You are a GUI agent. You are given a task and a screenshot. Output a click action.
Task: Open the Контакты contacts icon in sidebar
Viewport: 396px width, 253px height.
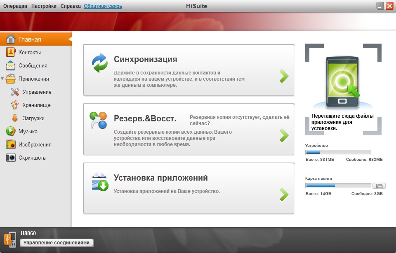[11, 52]
